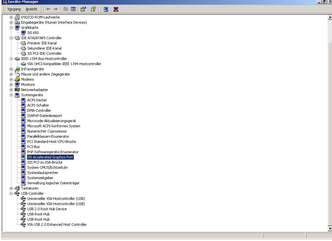Select Parallelklassen-Enumerator
The image size is (332, 241).
[x=48, y=136]
